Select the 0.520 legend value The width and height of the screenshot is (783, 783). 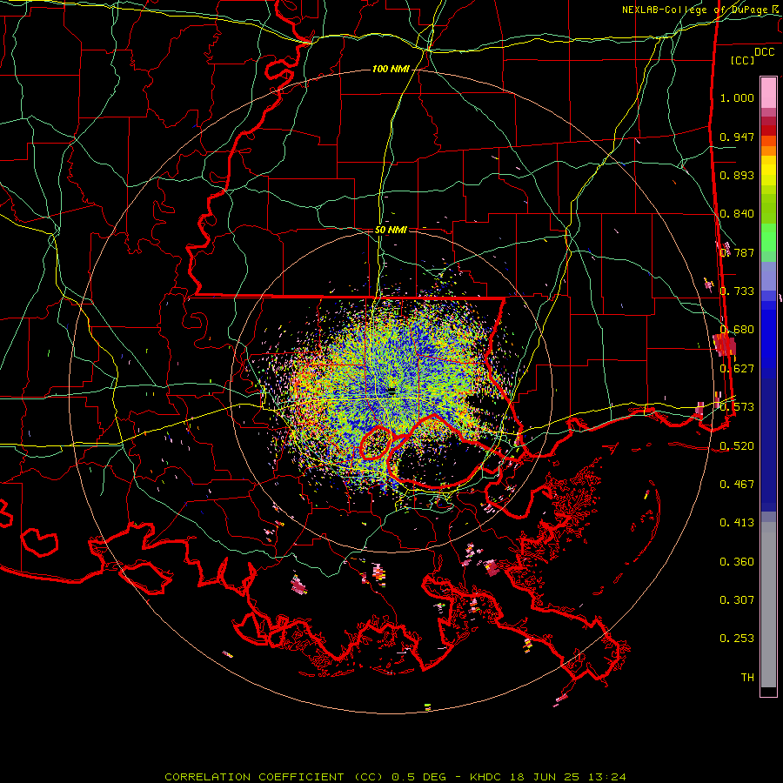pos(737,446)
